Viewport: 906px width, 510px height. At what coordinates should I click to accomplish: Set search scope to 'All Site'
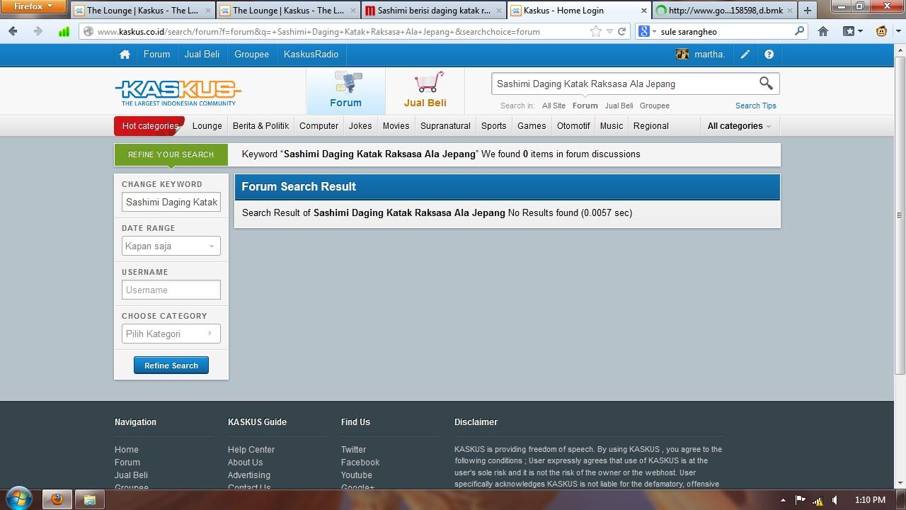pos(554,106)
